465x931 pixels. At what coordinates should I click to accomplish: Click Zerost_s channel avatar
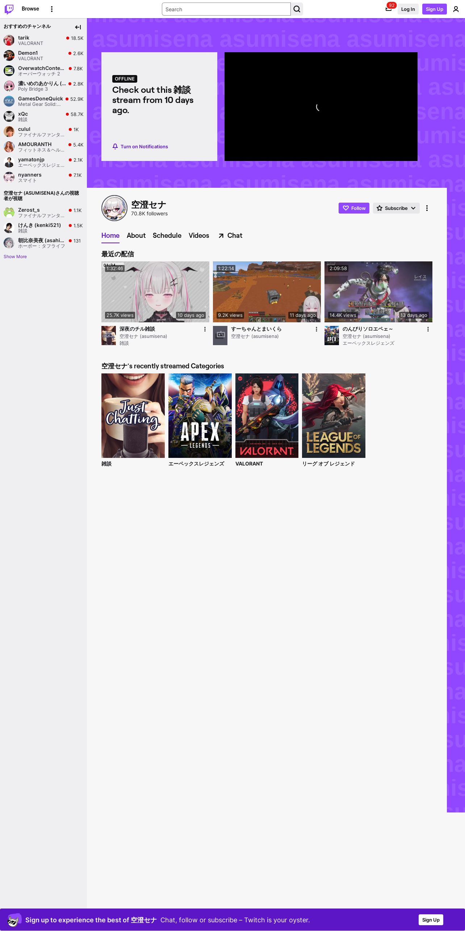pyautogui.click(x=9, y=212)
